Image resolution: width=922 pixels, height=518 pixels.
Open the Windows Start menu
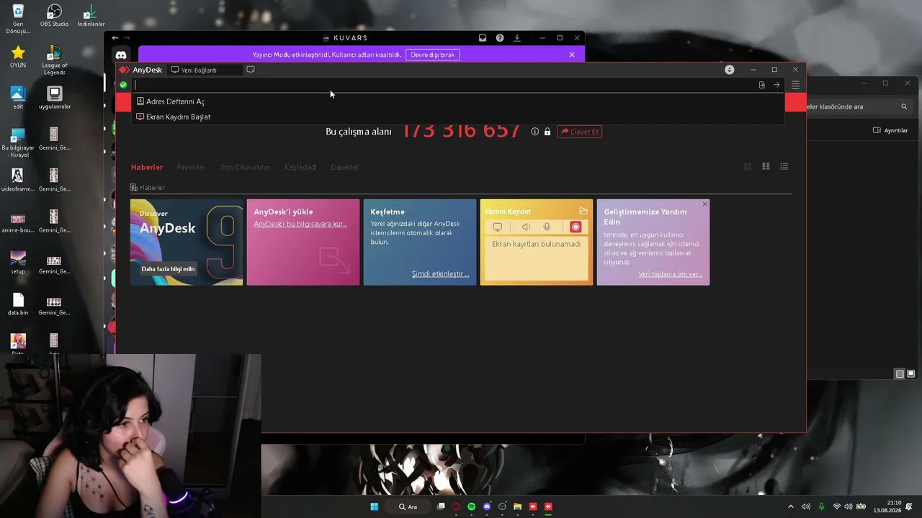(375, 506)
